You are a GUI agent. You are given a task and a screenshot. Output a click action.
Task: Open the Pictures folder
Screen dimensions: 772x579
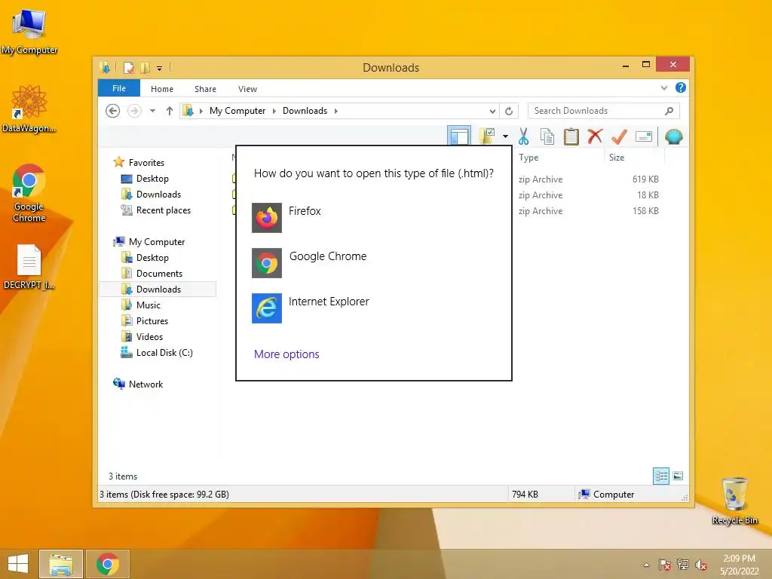click(x=152, y=321)
